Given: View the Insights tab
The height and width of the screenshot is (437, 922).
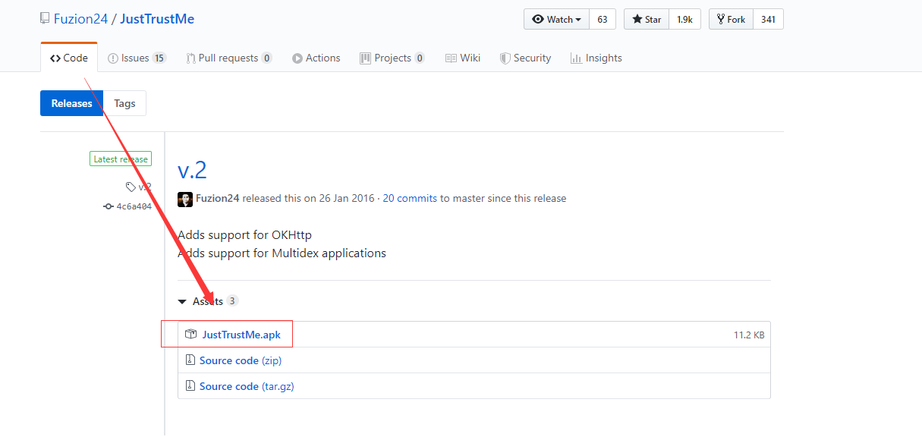Looking at the screenshot, I should (596, 58).
